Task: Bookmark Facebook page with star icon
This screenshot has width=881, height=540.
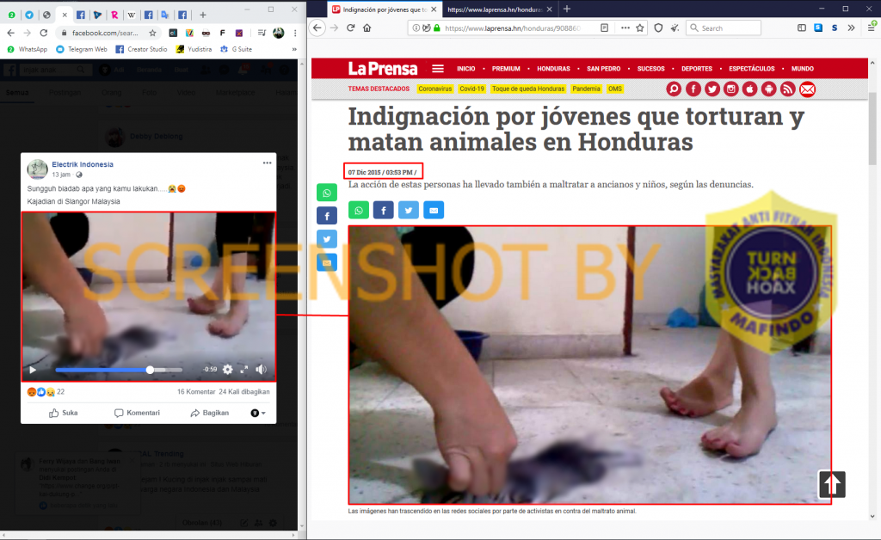Action: click(x=152, y=33)
